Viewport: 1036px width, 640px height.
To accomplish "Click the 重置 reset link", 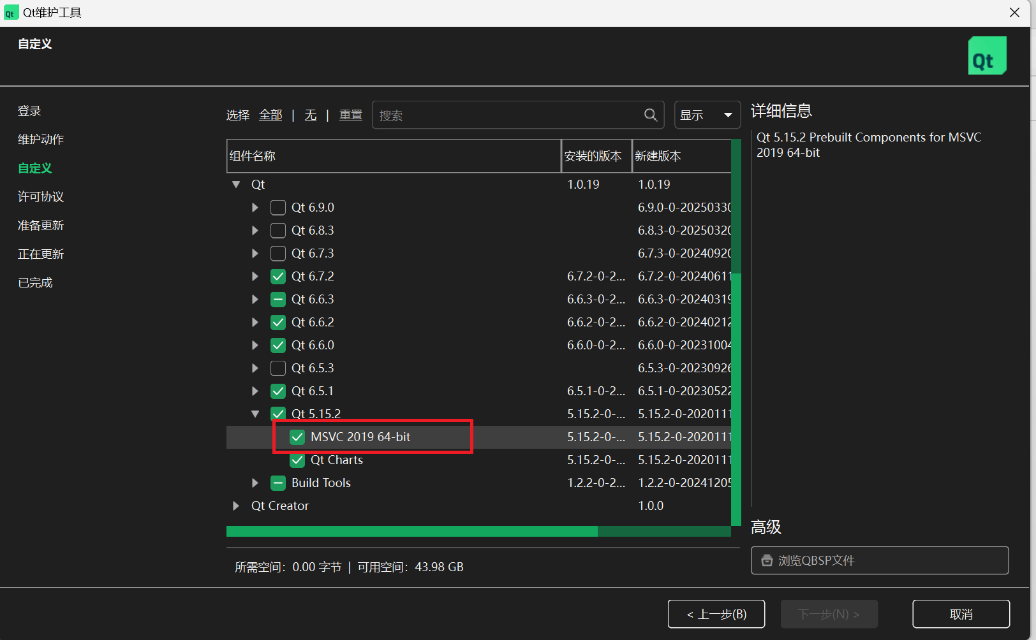I will pos(351,115).
